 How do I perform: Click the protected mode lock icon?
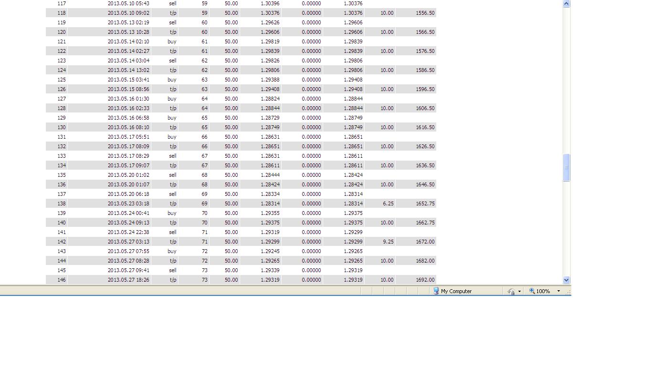tap(511, 291)
